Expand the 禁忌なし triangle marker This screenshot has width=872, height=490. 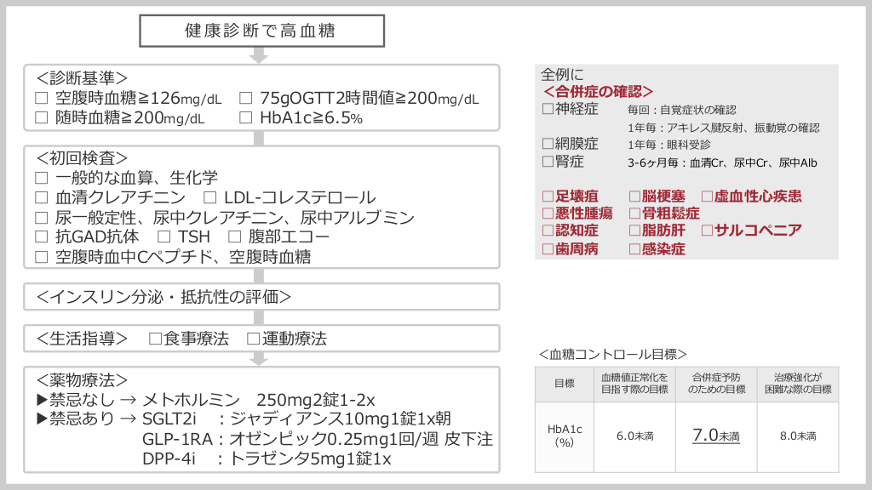point(41,399)
